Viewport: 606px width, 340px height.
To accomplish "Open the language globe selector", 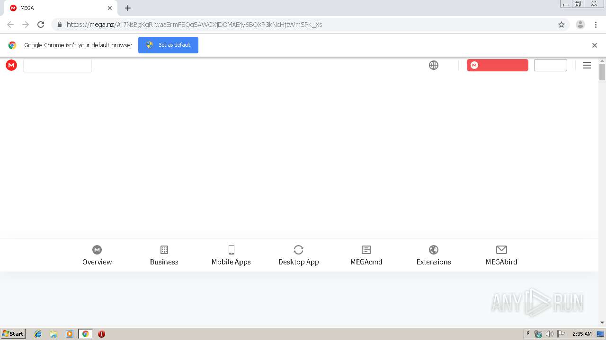I will click(x=434, y=65).
